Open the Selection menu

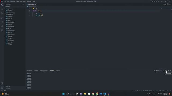(13, 1)
